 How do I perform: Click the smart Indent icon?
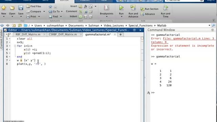click(x=80, y=17)
